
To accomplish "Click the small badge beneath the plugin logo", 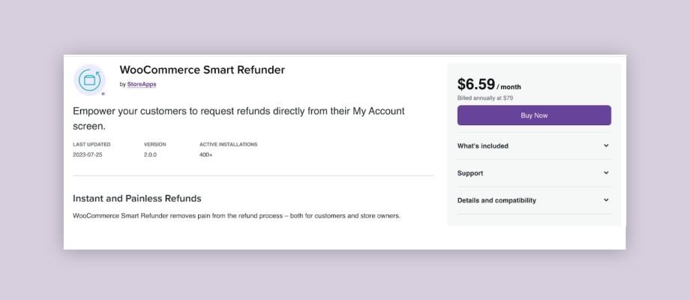I will [x=103, y=94].
